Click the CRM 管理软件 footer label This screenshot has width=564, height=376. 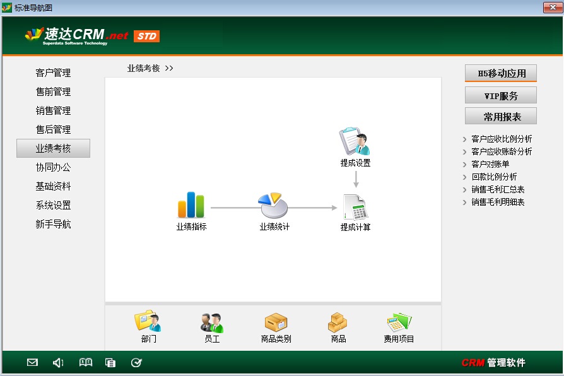click(x=493, y=362)
